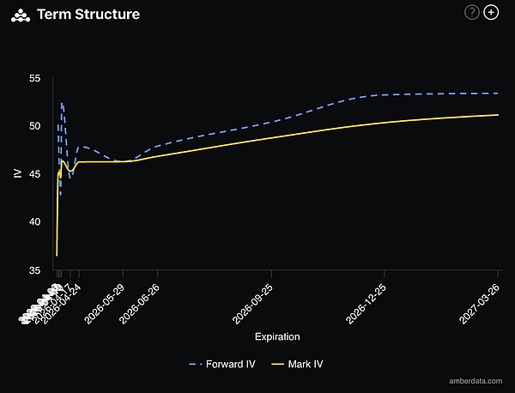
Task: Click the IV y-axis title
Action: pos(18,174)
